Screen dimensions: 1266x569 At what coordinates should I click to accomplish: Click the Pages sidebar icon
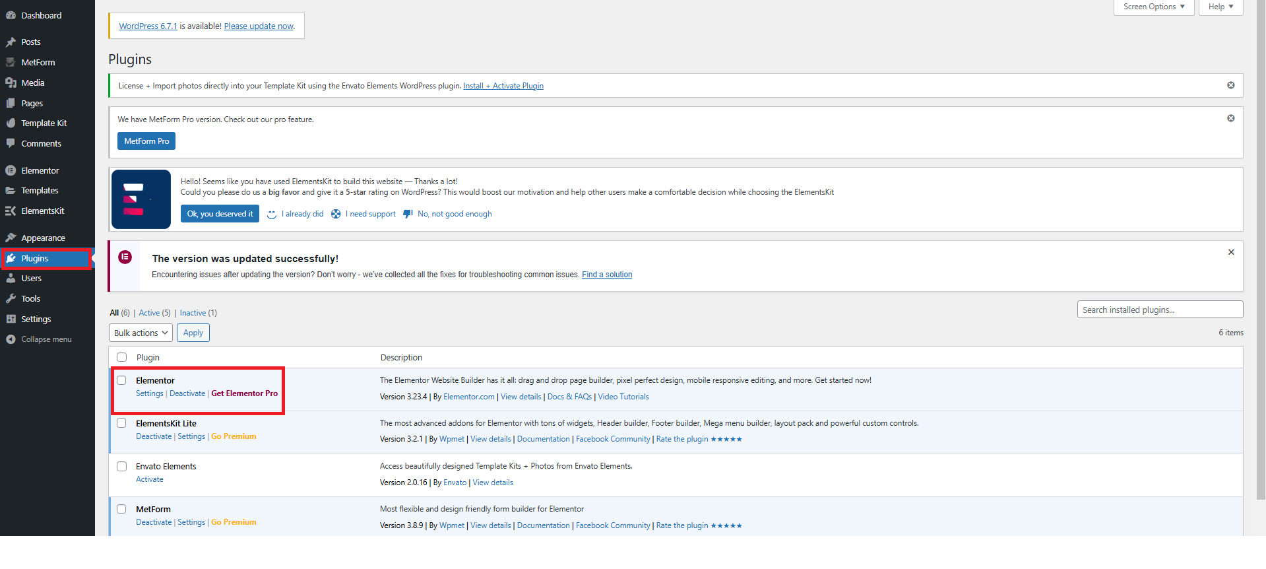(x=11, y=103)
